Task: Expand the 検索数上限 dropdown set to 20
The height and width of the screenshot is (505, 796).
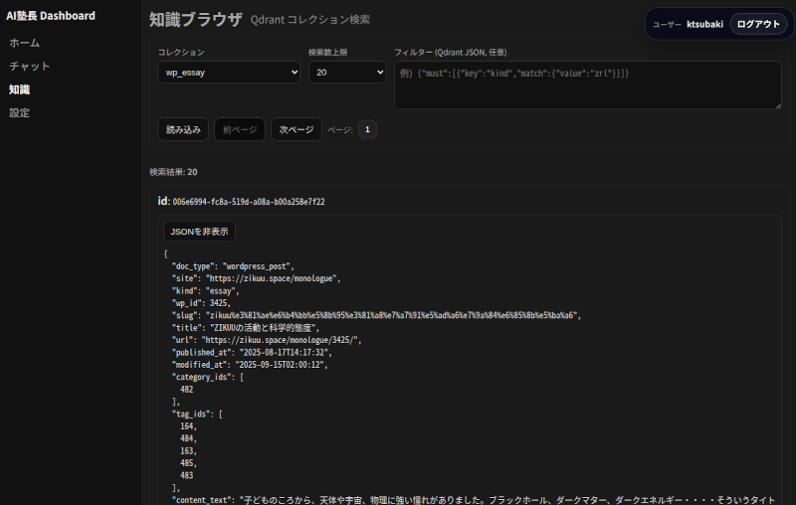Action: click(x=347, y=72)
